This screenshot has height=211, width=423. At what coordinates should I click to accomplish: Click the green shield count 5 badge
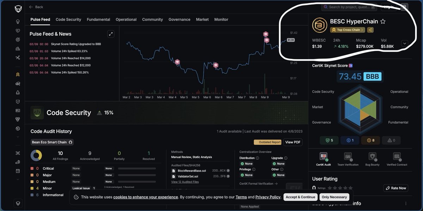click(x=329, y=140)
